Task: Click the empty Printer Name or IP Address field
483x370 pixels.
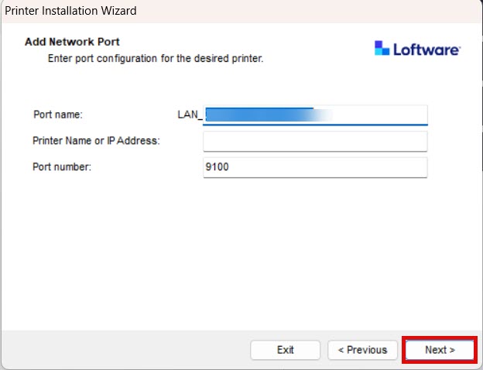Action: pyautogui.click(x=315, y=141)
